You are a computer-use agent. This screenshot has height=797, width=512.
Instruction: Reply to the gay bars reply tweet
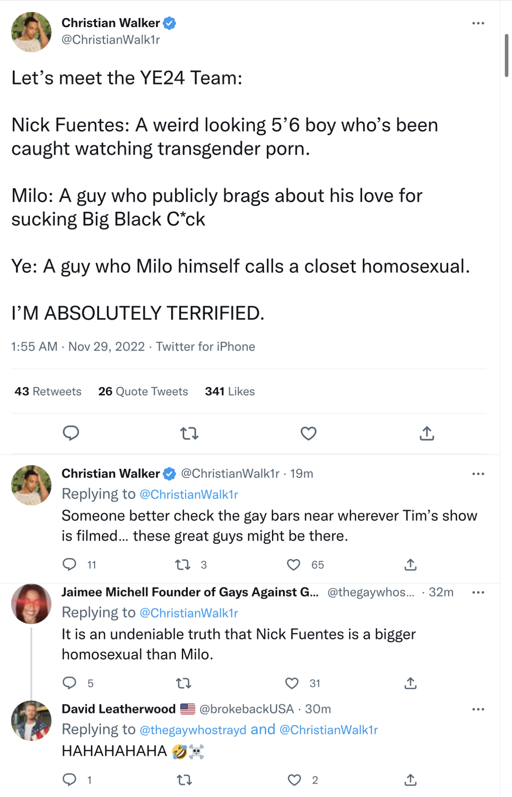click(x=69, y=564)
